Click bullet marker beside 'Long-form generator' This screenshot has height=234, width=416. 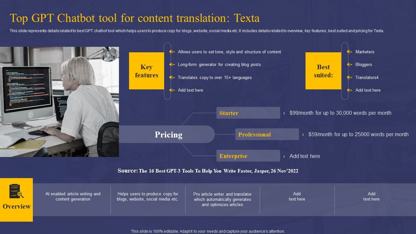click(x=172, y=64)
